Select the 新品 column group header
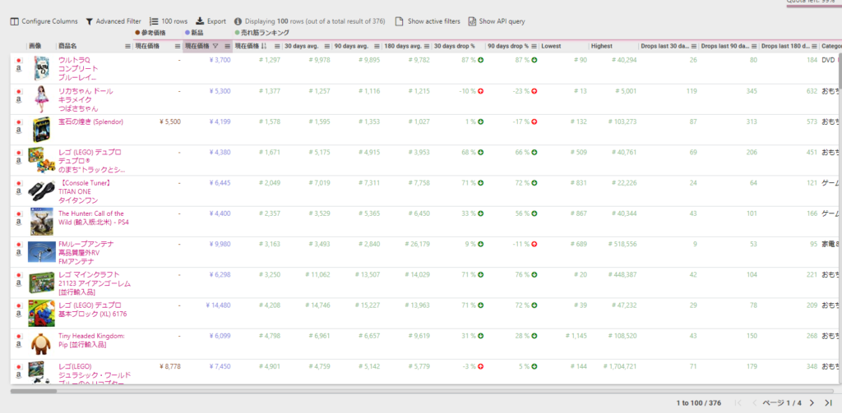This screenshot has height=413, width=842. coord(194,34)
